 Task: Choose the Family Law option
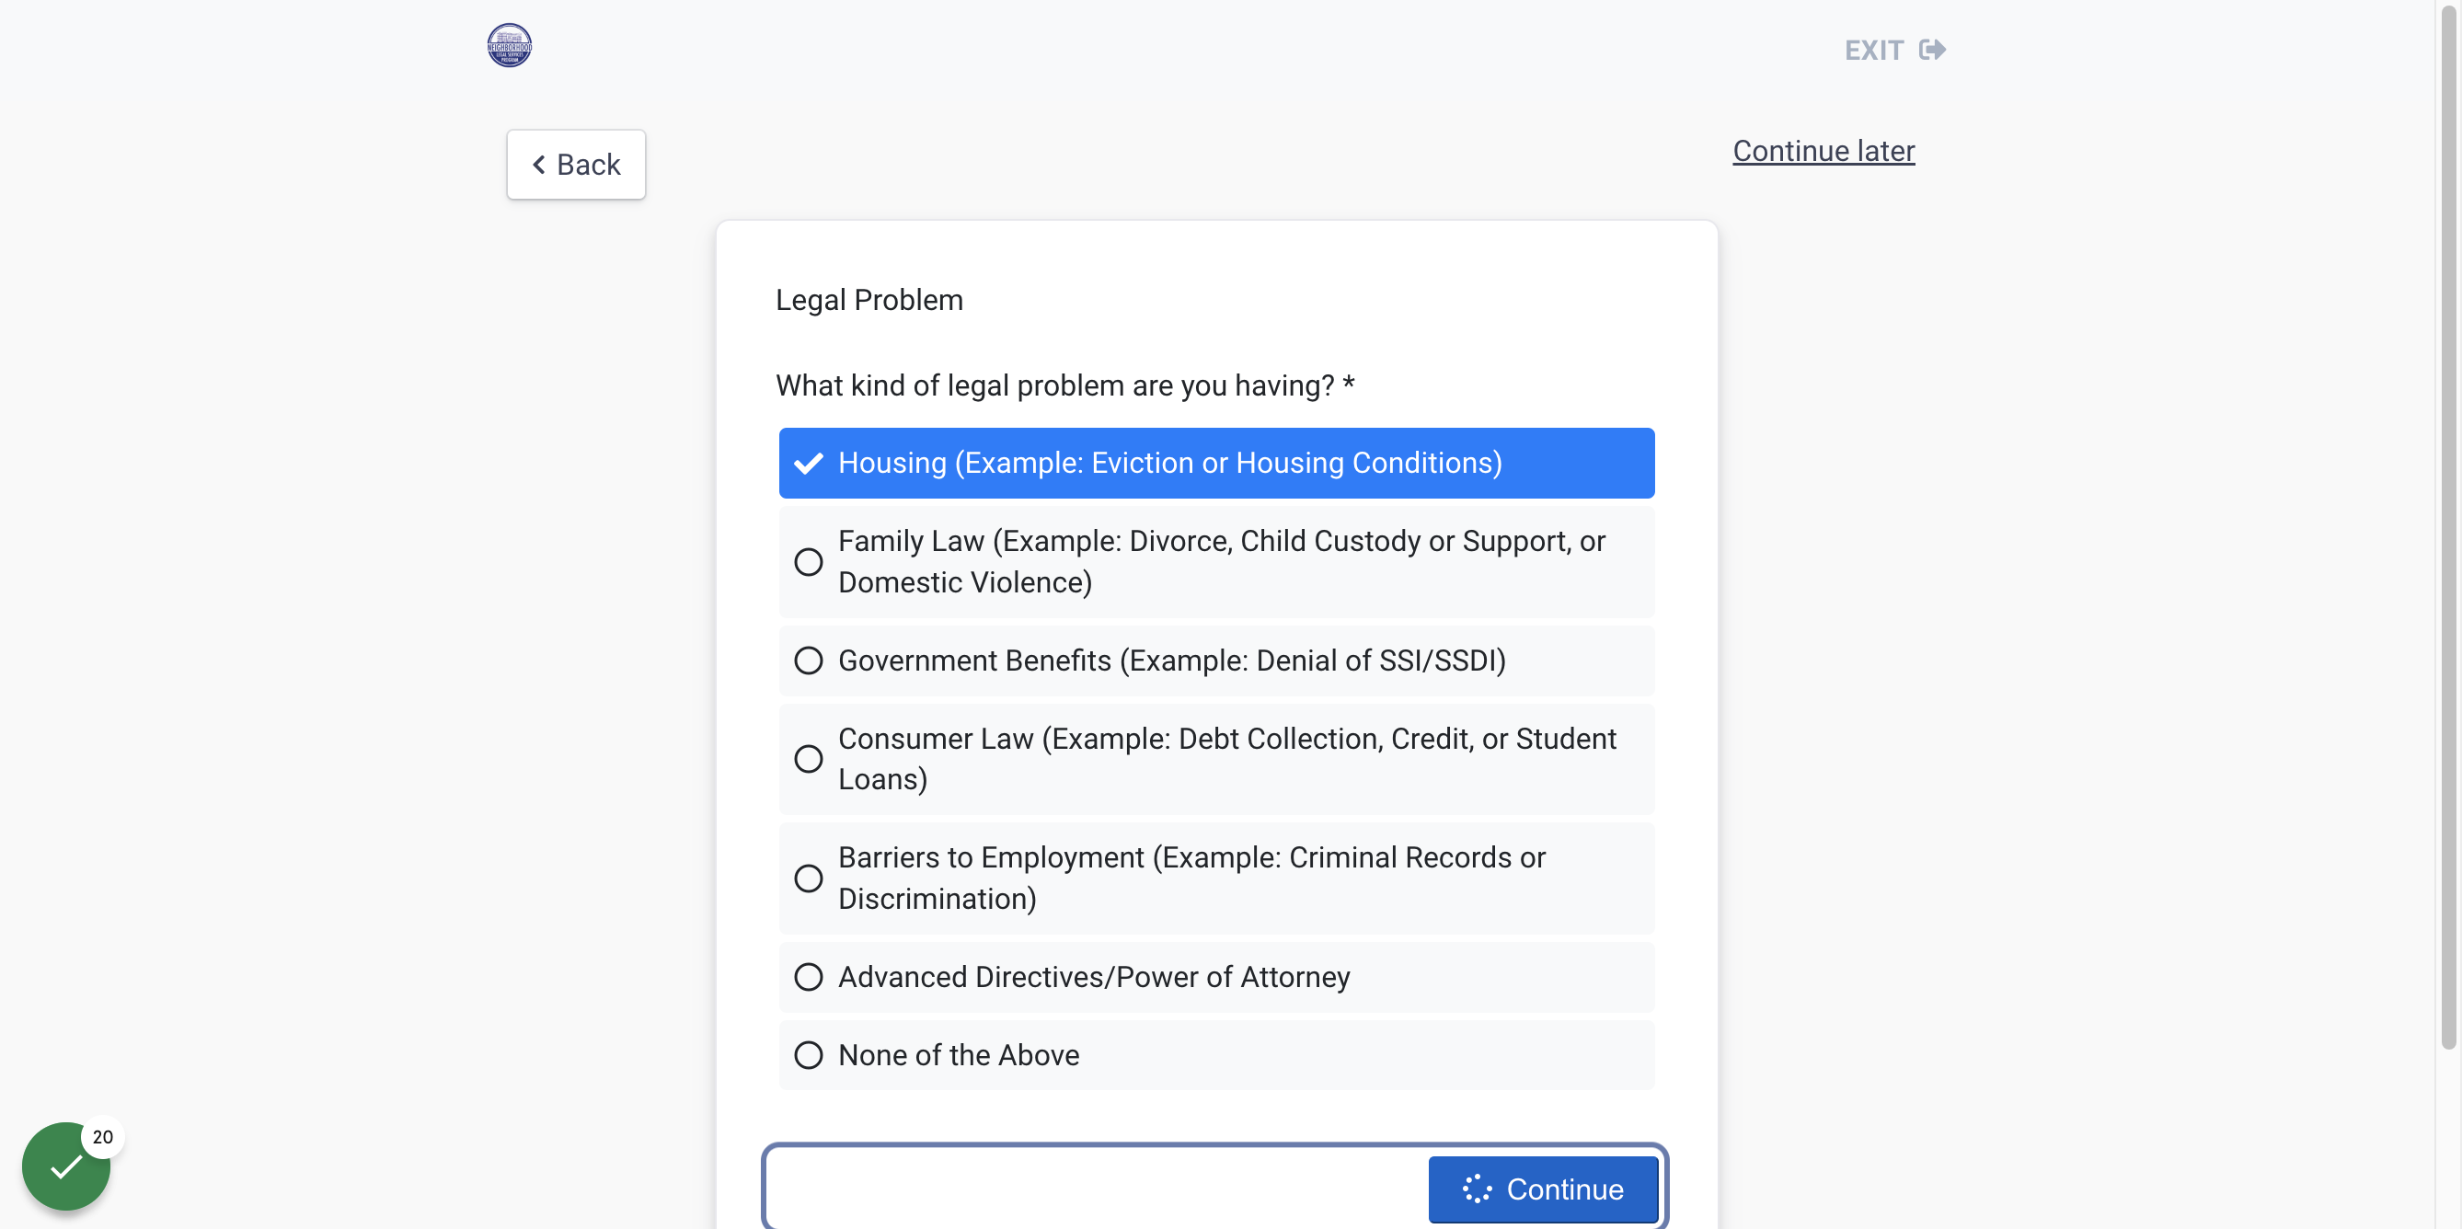[x=1215, y=562]
